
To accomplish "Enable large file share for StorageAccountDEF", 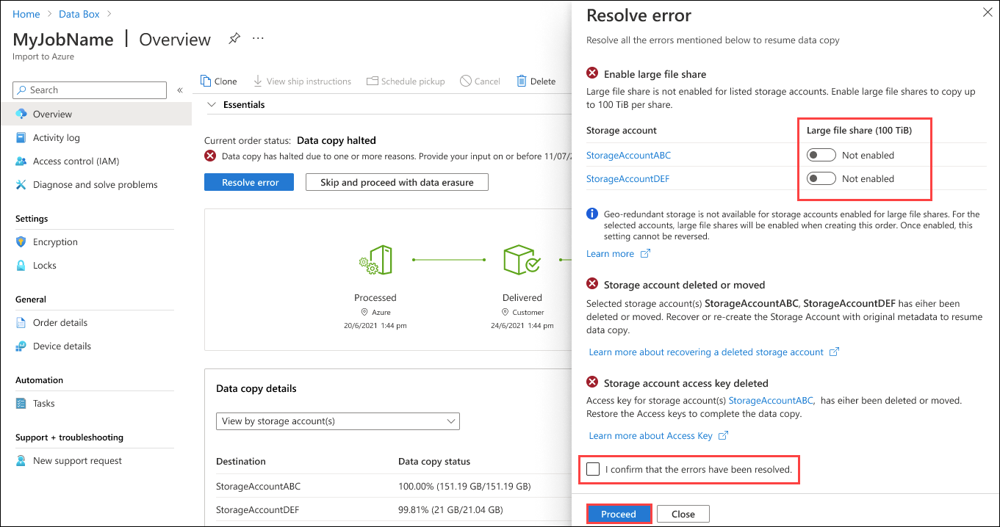I will click(821, 178).
